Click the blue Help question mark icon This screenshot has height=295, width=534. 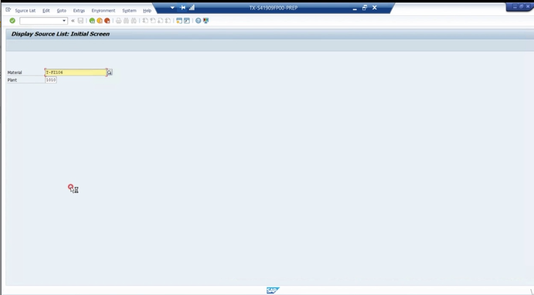point(198,20)
